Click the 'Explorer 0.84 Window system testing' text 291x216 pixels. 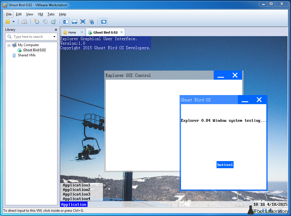click(224, 120)
